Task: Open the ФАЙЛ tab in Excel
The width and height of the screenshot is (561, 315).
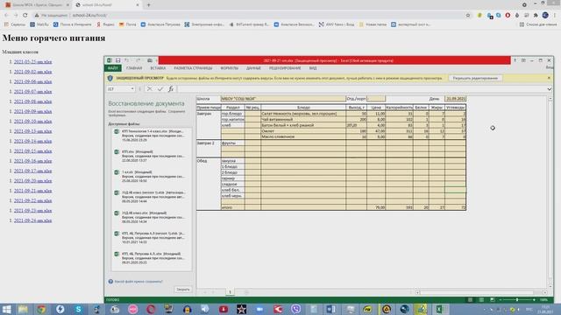Action: (x=113, y=68)
